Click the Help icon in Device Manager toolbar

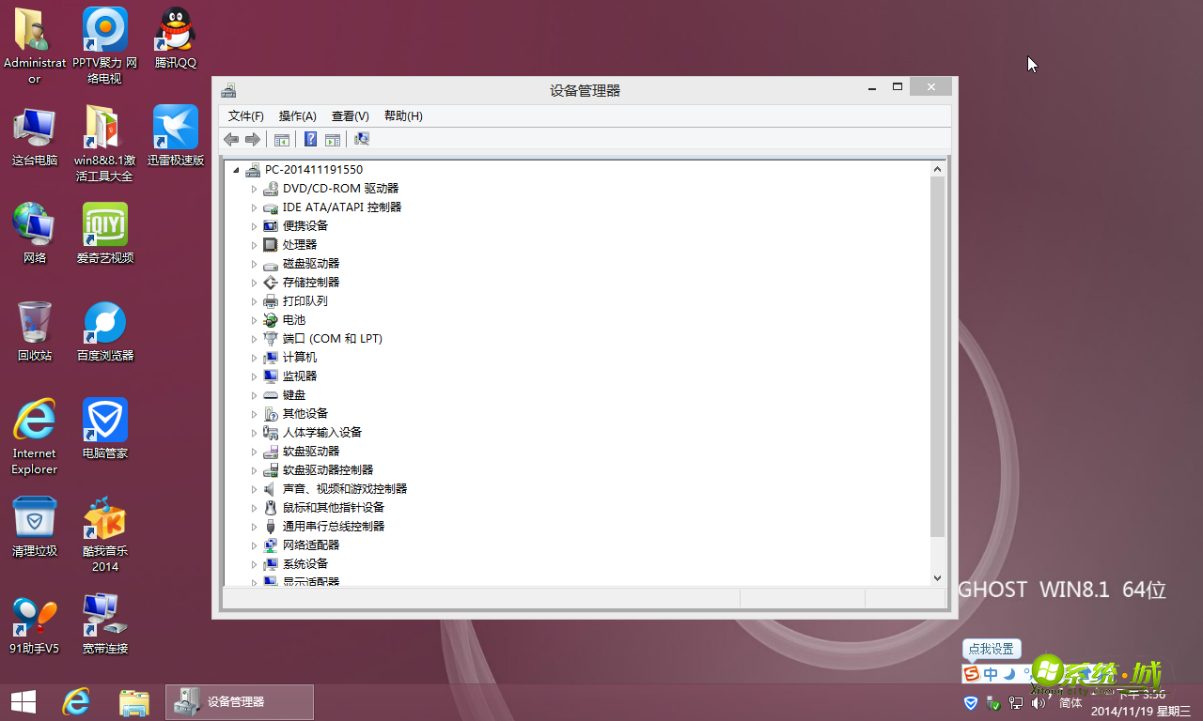coord(310,139)
